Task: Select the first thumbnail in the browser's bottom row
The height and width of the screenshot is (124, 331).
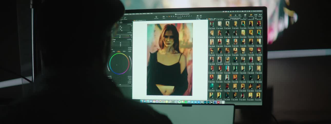Action: [211, 95]
